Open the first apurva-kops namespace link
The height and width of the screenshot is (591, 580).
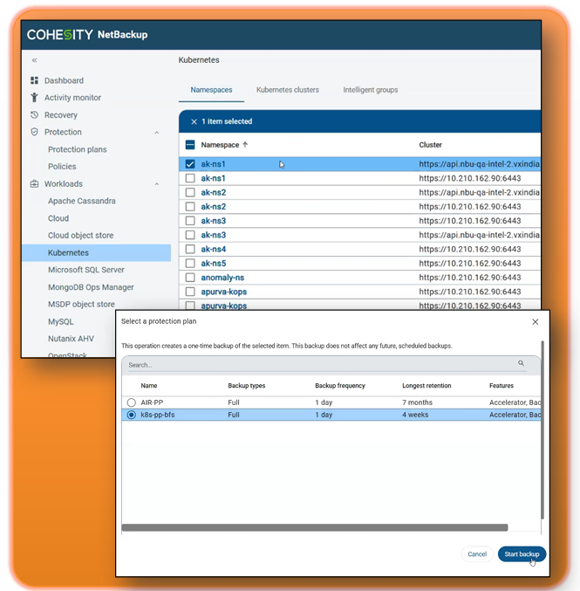click(x=223, y=292)
